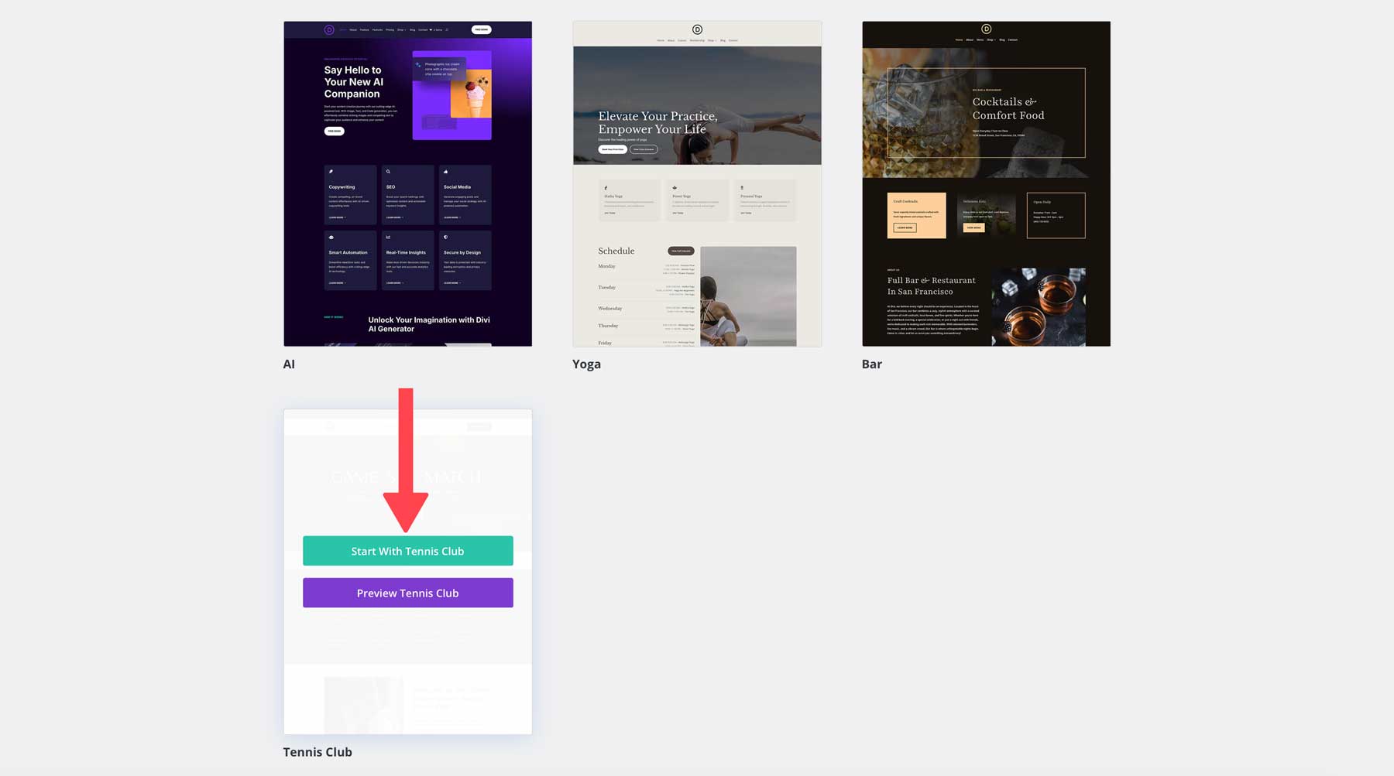Click the Divi logo in the AI template header
The width and height of the screenshot is (1394, 776).
pos(329,29)
